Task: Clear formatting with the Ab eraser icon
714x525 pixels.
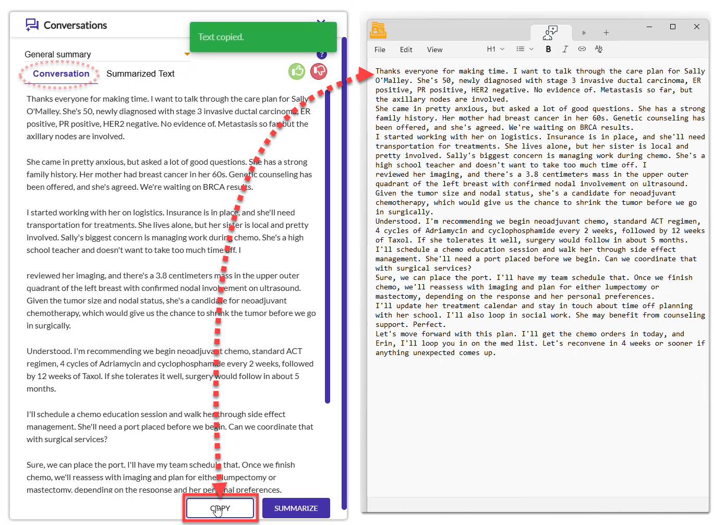Action: click(x=599, y=49)
